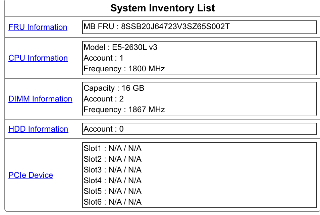
Task: Click the Slot4 N/A entry
Action: (112, 181)
